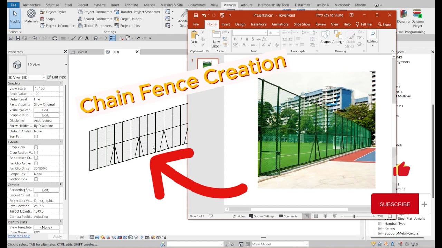Select slide 1 thumbnail in PowerPoint

click(x=208, y=64)
